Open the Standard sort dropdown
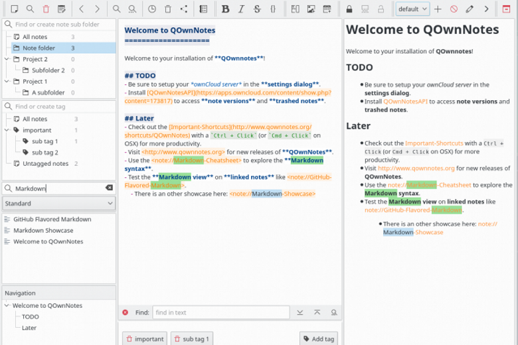 click(59, 204)
